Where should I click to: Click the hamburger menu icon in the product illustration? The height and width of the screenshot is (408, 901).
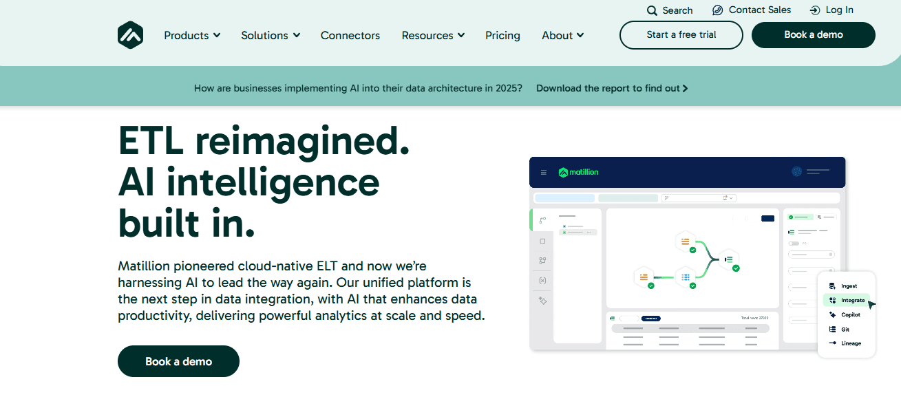544,172
